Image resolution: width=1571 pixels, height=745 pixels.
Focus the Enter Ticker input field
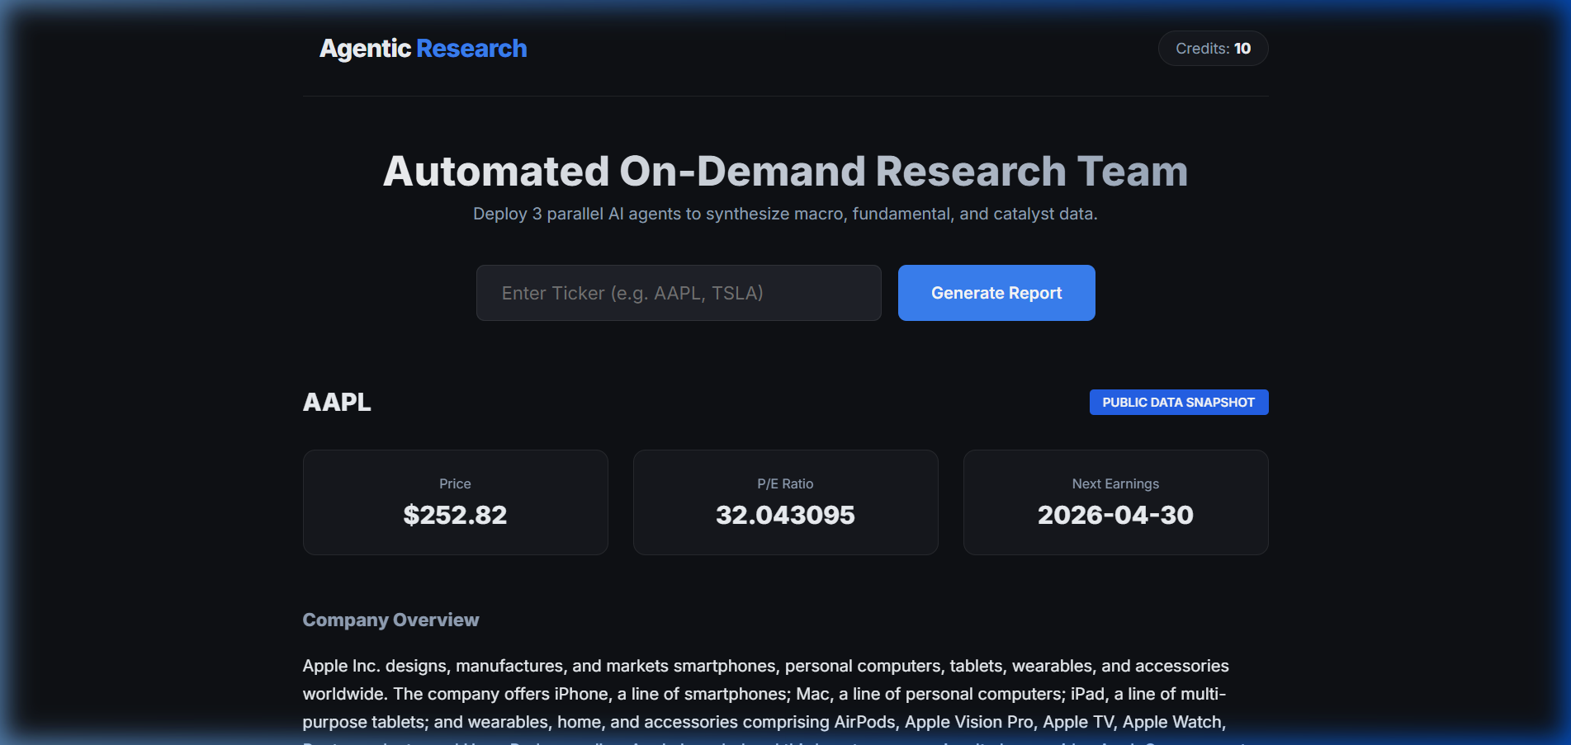click(x=678, y=293)
